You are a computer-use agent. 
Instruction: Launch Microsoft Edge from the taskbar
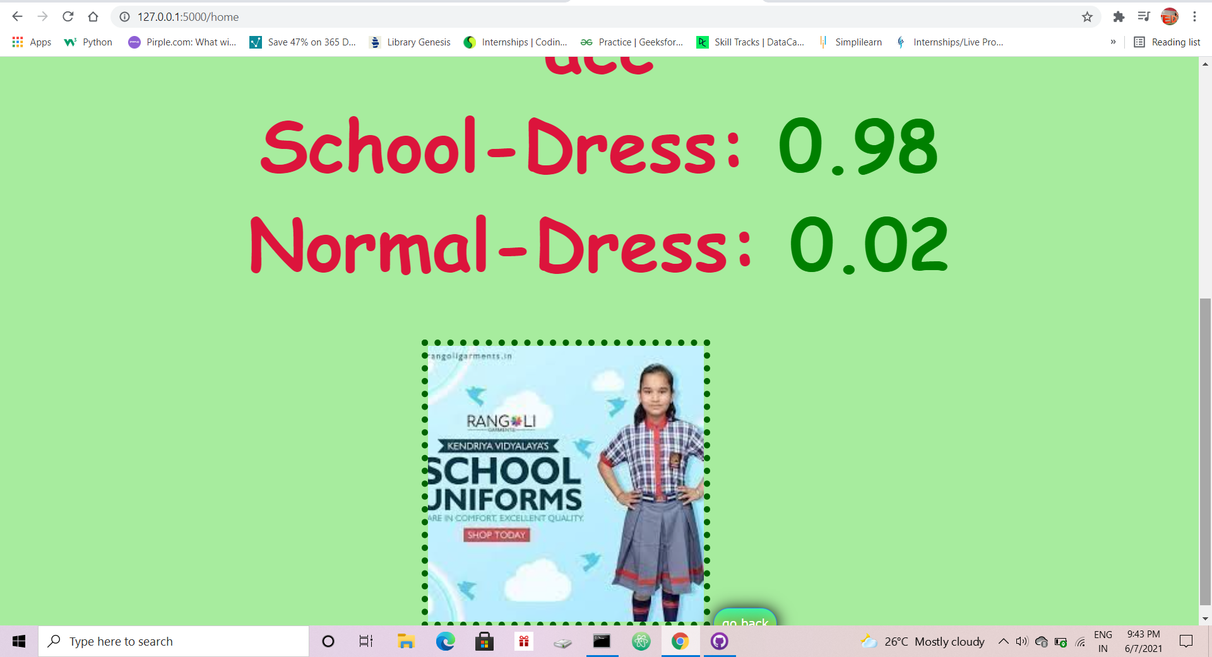(446, 641)
